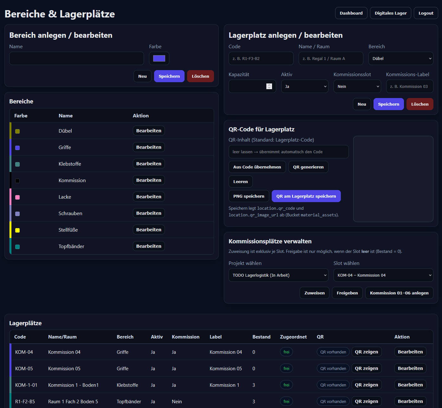Open the Kommissionsslot dropdown
Viewport: 442px width, 408px height.
pyautogui.click(x=357, y=86)
